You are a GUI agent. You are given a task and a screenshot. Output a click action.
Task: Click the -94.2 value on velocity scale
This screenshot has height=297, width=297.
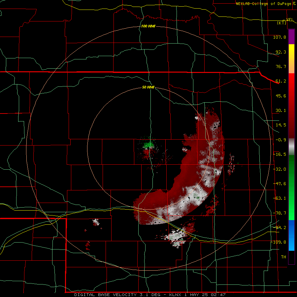pos(280,227)
